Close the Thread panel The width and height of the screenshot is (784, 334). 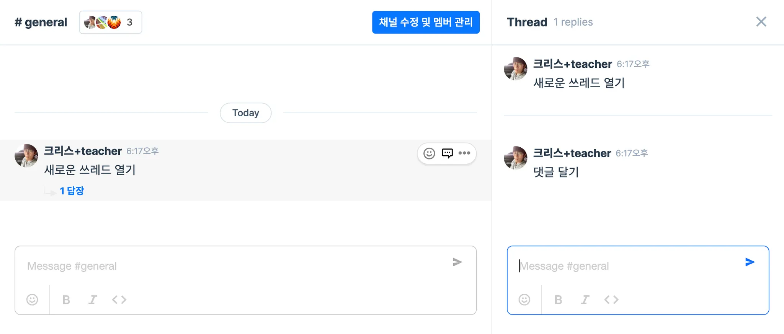pos(761,22)
